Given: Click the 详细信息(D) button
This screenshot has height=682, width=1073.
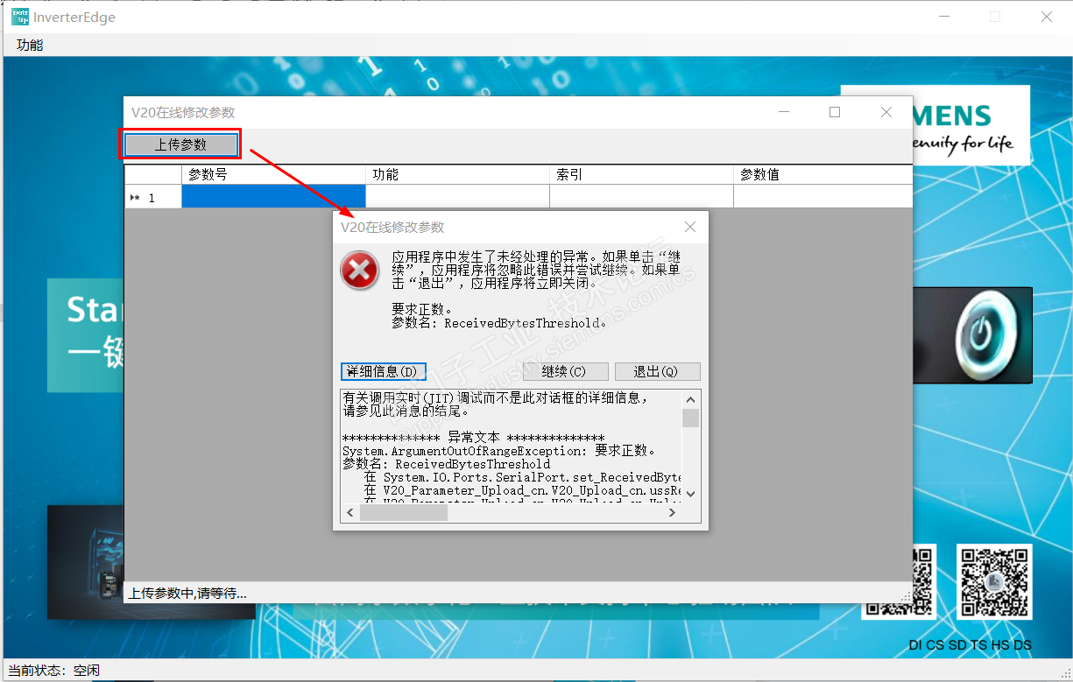Looking at the screenshot, I should point(384,371).
